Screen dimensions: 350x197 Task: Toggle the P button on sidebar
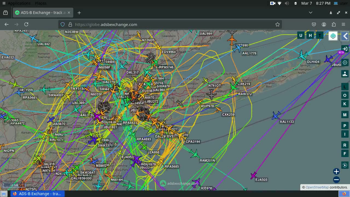point(345,126)
